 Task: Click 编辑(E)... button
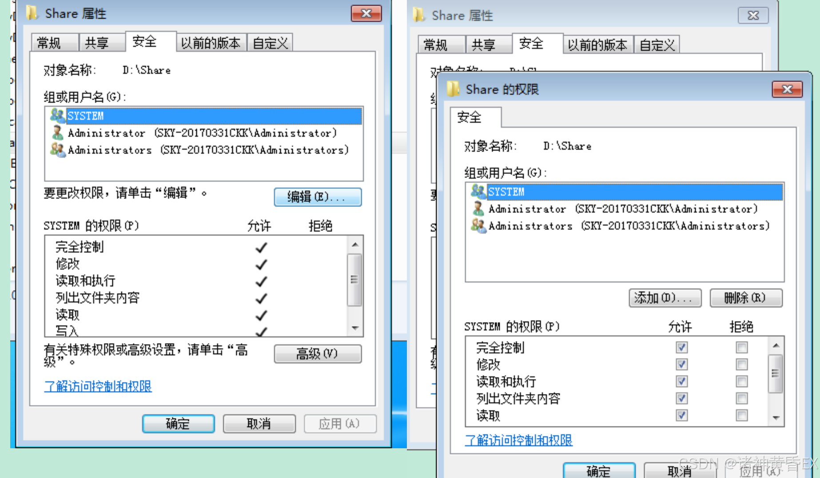click(318, 197)
